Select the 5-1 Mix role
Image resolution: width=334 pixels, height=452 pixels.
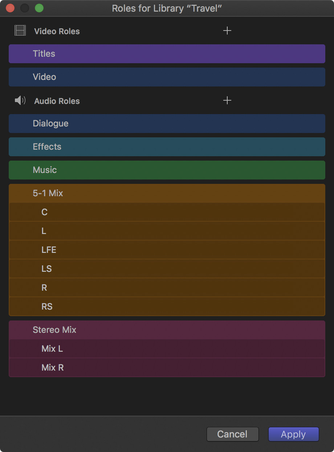coord(167,193)
